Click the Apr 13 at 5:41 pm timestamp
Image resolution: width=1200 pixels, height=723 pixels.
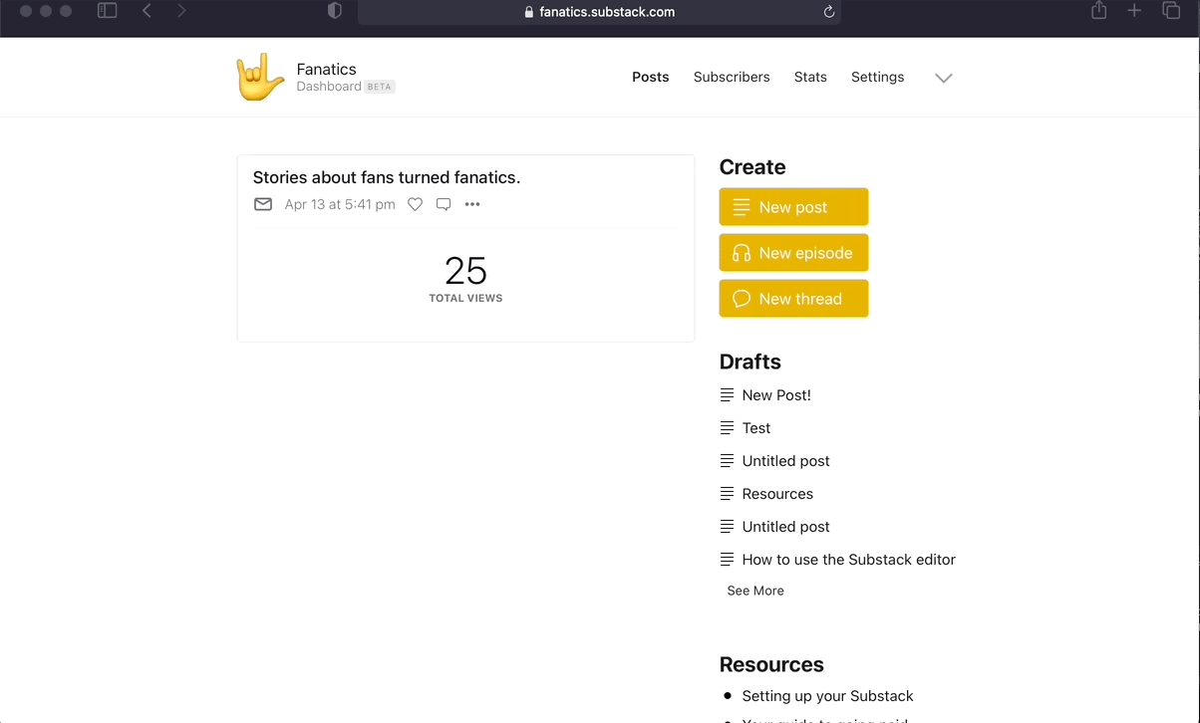[340, 204]
